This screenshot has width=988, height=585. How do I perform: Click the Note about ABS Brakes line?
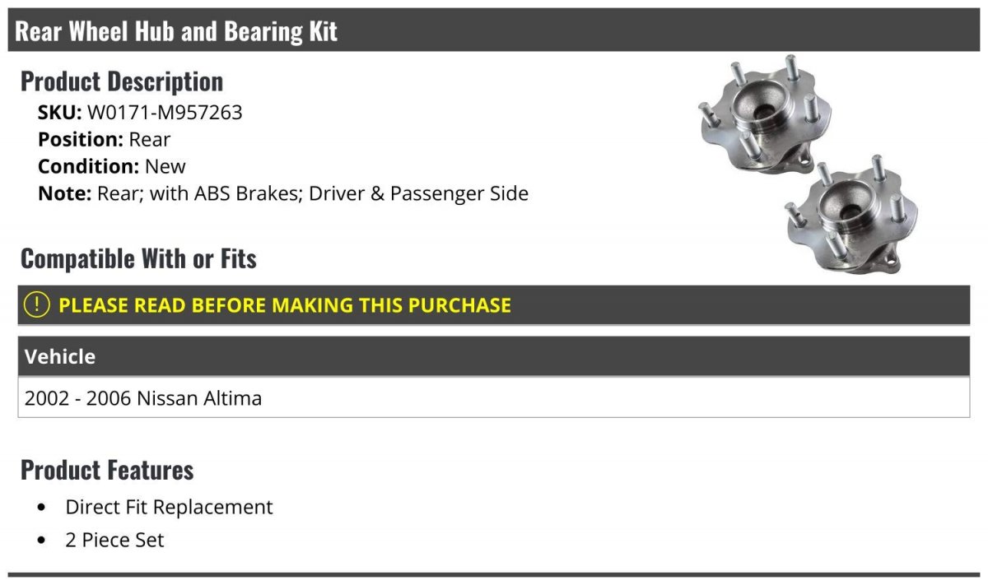283,193
